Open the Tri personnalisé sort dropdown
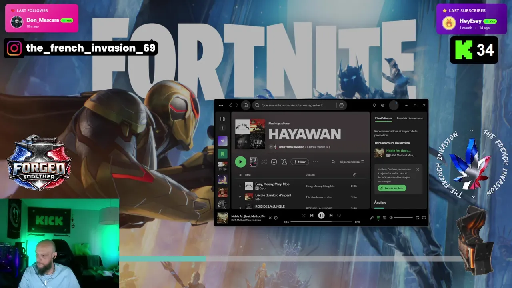 352,162
